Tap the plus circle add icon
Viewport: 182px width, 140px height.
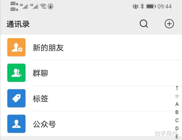pyautogui.click(x=169, y=24)
